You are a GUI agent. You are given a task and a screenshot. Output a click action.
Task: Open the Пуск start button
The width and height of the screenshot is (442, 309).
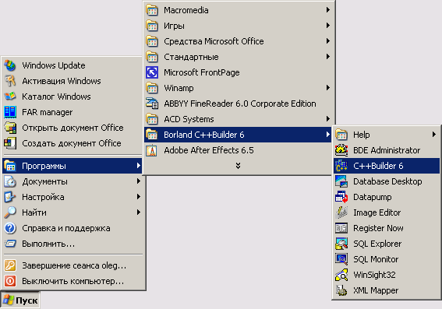(x=20, y=300)
